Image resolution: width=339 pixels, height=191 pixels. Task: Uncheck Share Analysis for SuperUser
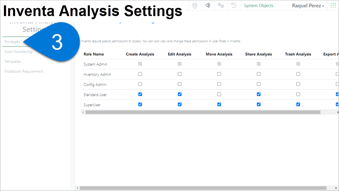coord(259,105)
